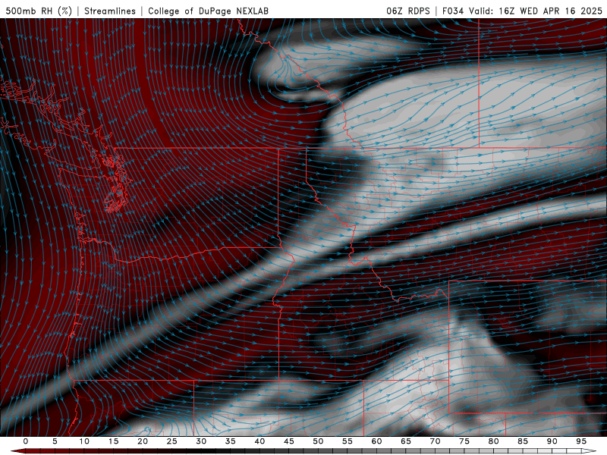Click the colorbar label "55"
The height and width of the screenshot is (455, 607).
348,441
